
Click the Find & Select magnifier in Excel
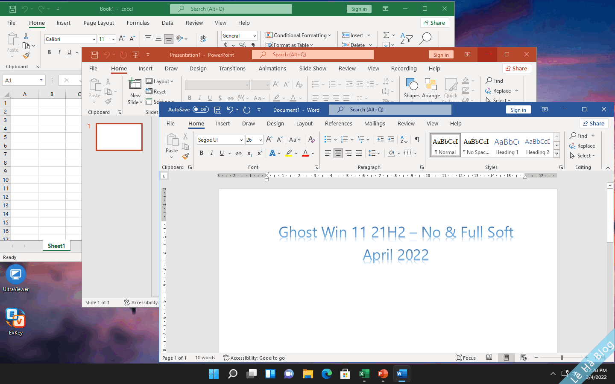425,38
